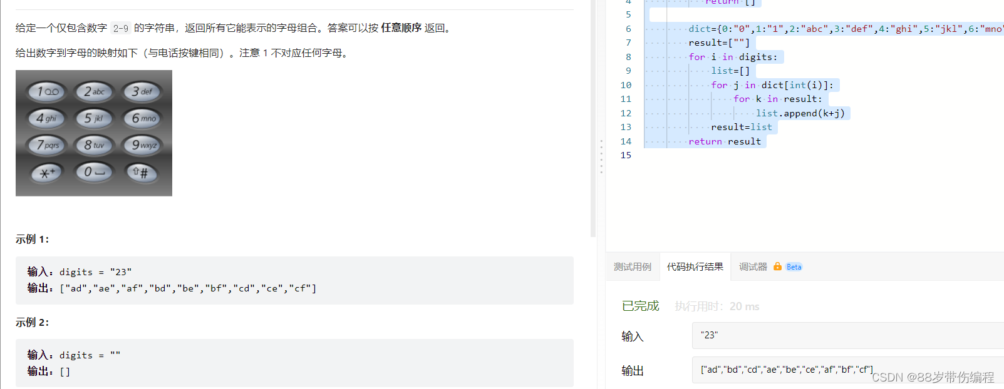The image size is (1004, 389).
Task: Open the 代码执行结果 tab
Action: click(x=695, y=267)
